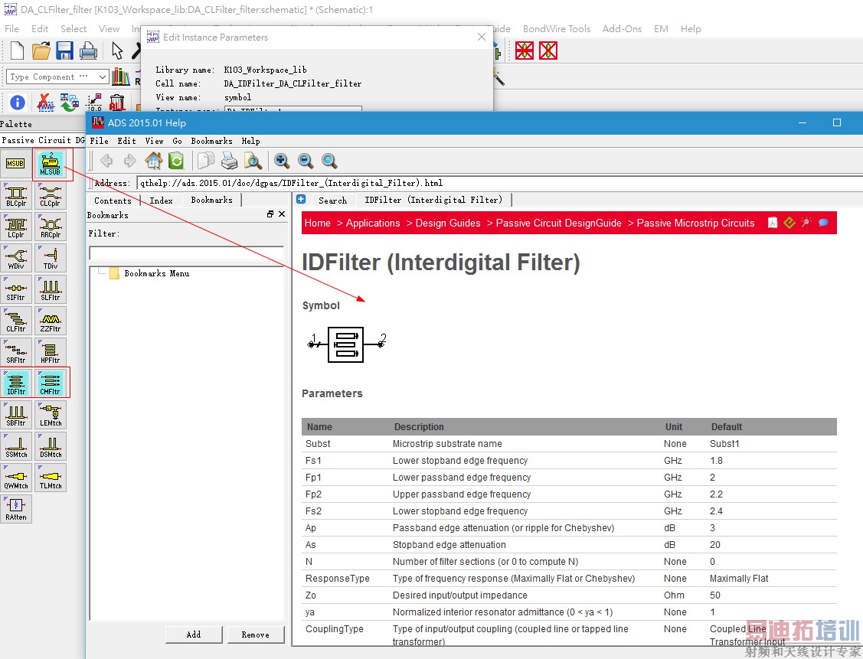Switch to the Contents tab

click(113, 201)
